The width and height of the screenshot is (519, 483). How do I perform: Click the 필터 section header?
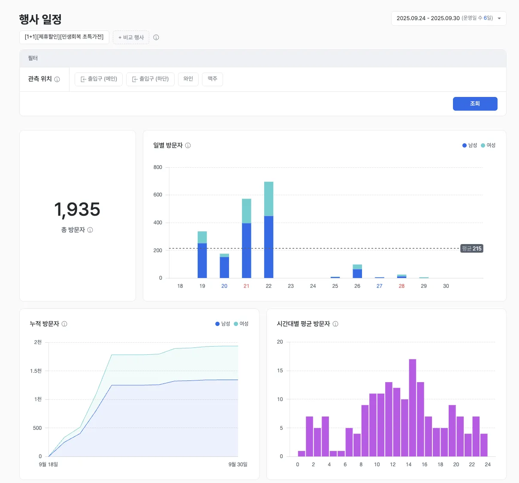tap(263, 58)
